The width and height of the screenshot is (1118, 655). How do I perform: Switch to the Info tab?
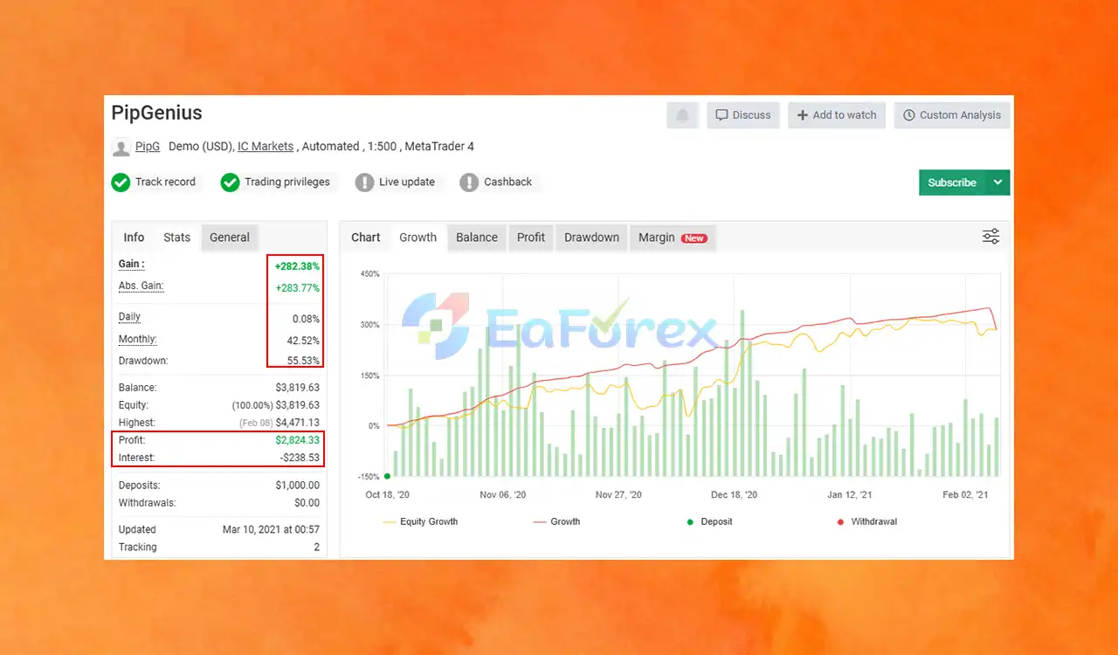pyautogui.click(x=134, y=238)
